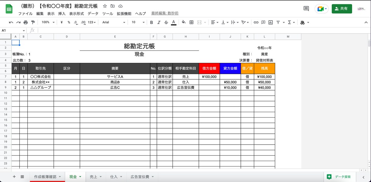Collapse the toolbar with up chevron

[366, 22]
